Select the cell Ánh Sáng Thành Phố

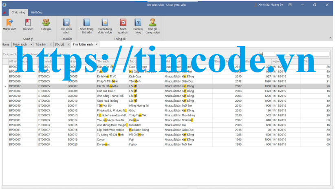(x=112, y=96)
